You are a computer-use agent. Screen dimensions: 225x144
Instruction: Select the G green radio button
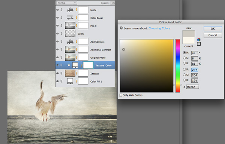[x=184, y=75]
